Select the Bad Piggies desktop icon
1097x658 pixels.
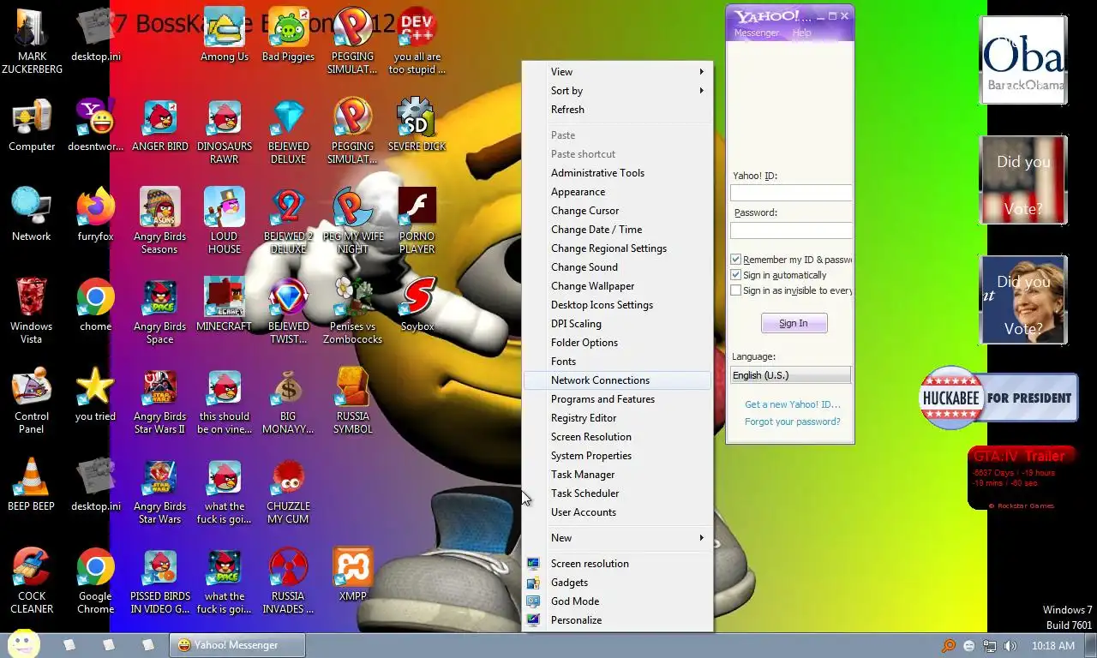(288, 36)
